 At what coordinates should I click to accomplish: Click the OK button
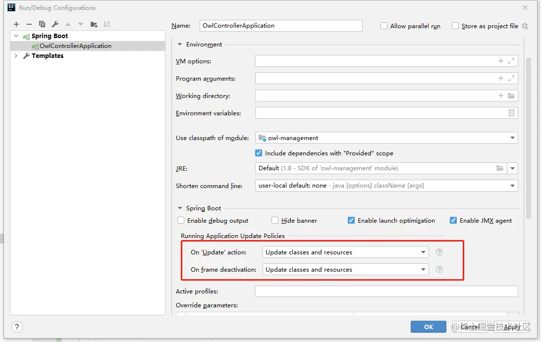pyautogui.click(x=429, y=327)
